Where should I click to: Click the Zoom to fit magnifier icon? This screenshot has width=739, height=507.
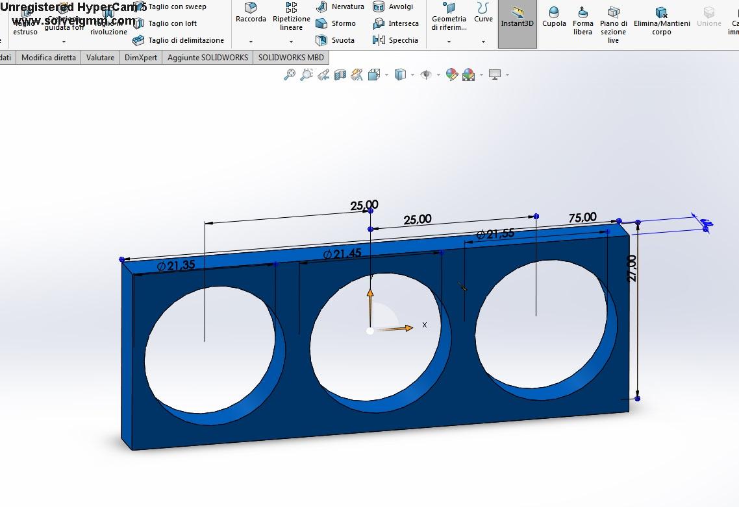[290, 75]
